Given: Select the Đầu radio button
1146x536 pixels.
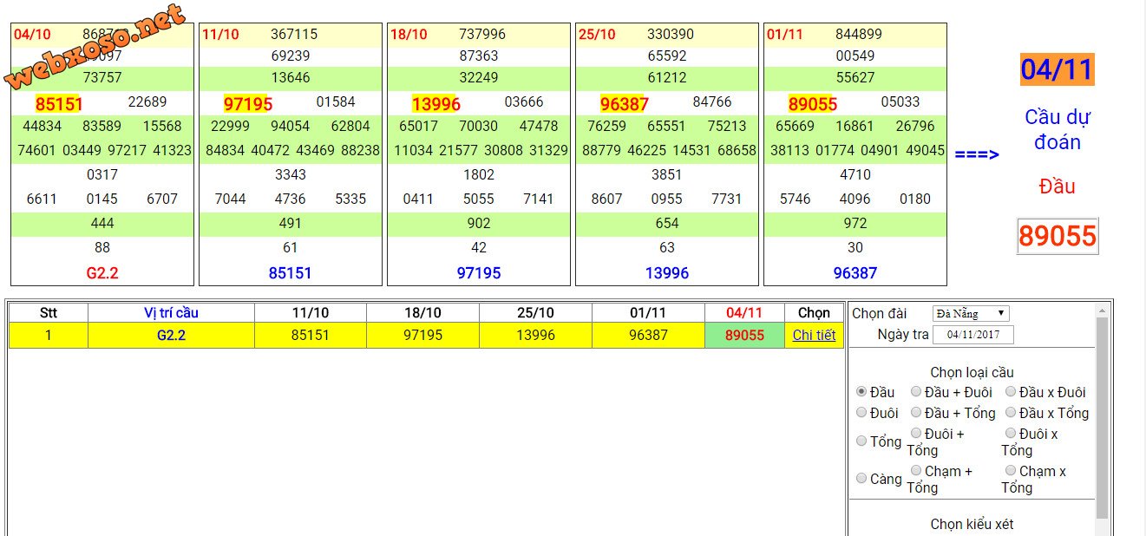Looking at the screenshot, I should click(x=861, y=392).
